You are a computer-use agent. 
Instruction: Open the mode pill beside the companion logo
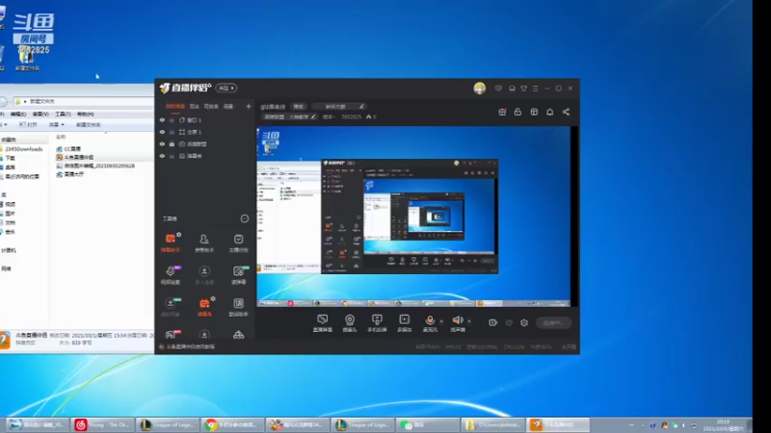226,88
